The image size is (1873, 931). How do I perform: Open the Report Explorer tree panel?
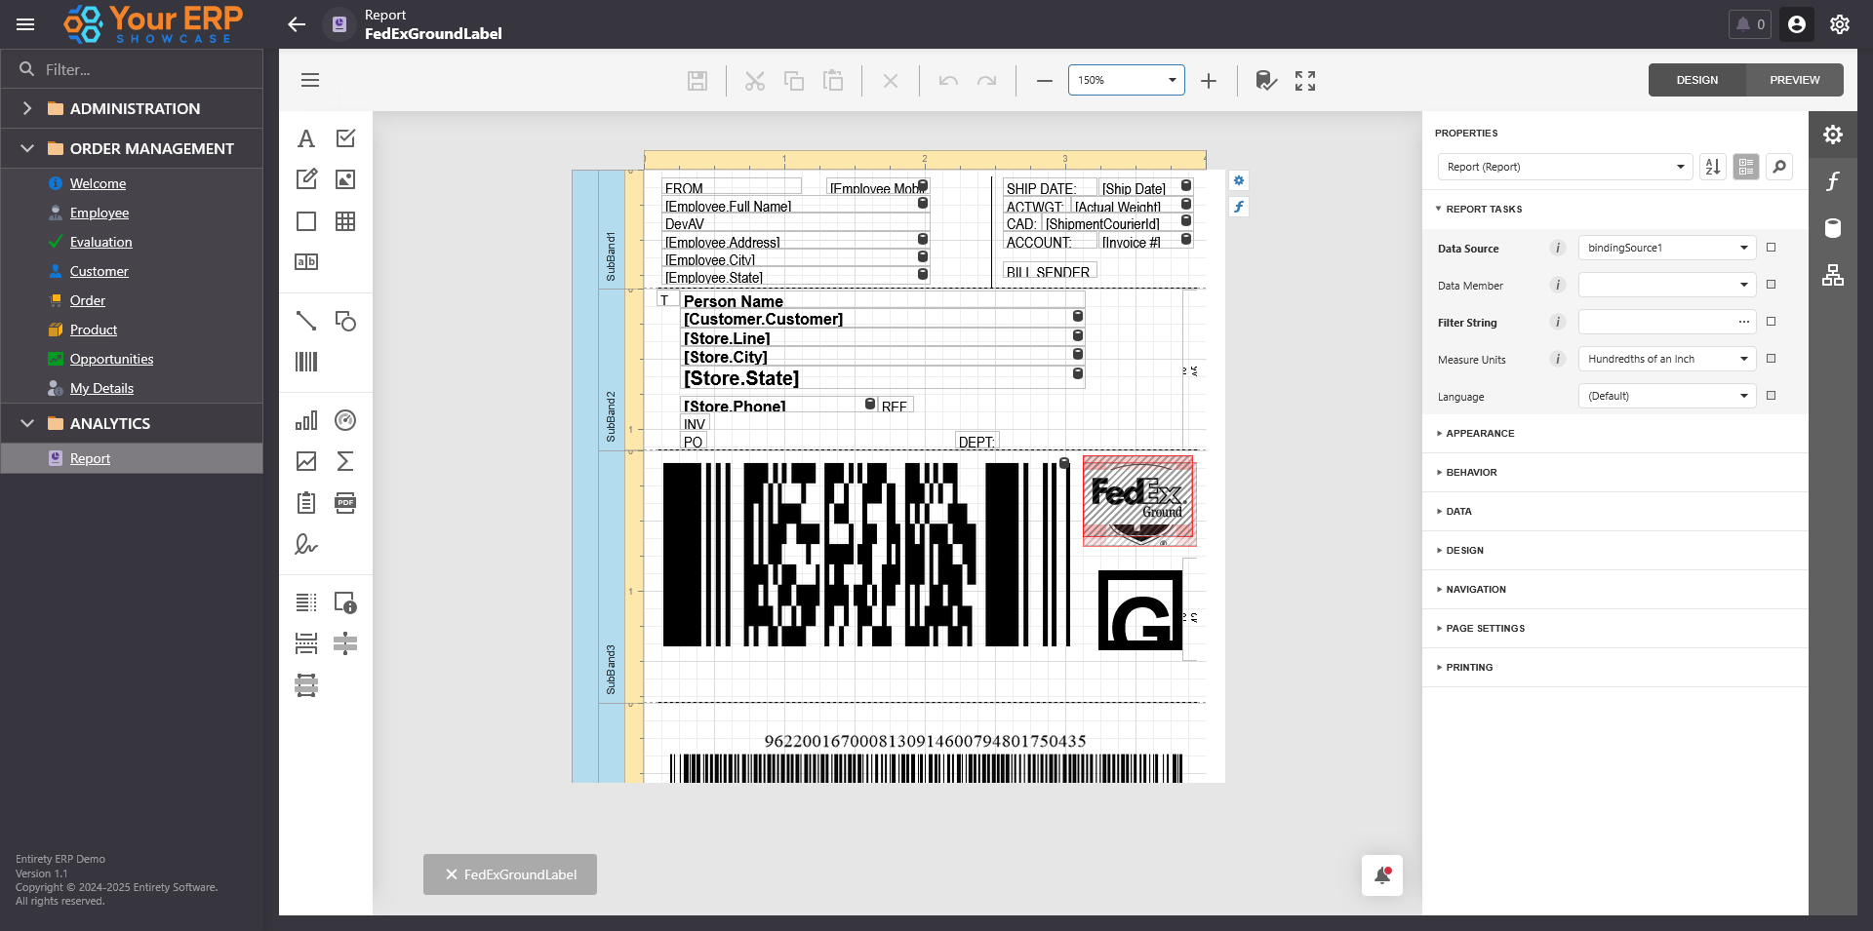tap(1833, 275)
